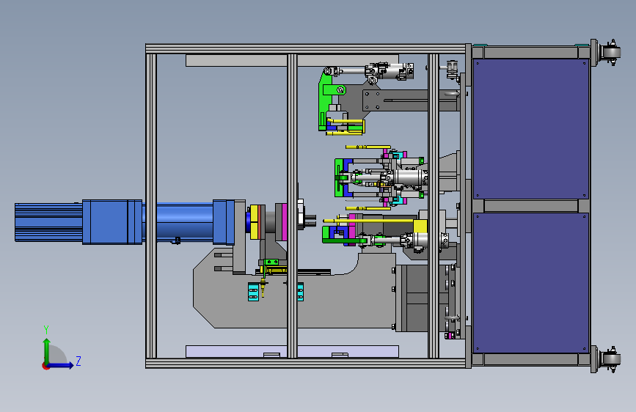Click the red origin ball of triad
This screenshot has height=412, width=636.
45,366
